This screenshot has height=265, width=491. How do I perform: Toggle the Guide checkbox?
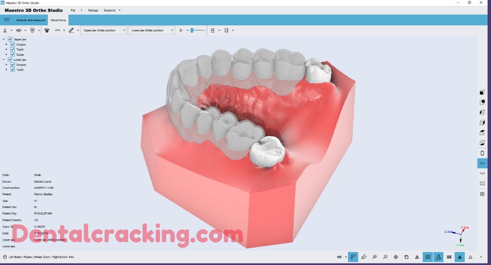(x=12, y=55)
